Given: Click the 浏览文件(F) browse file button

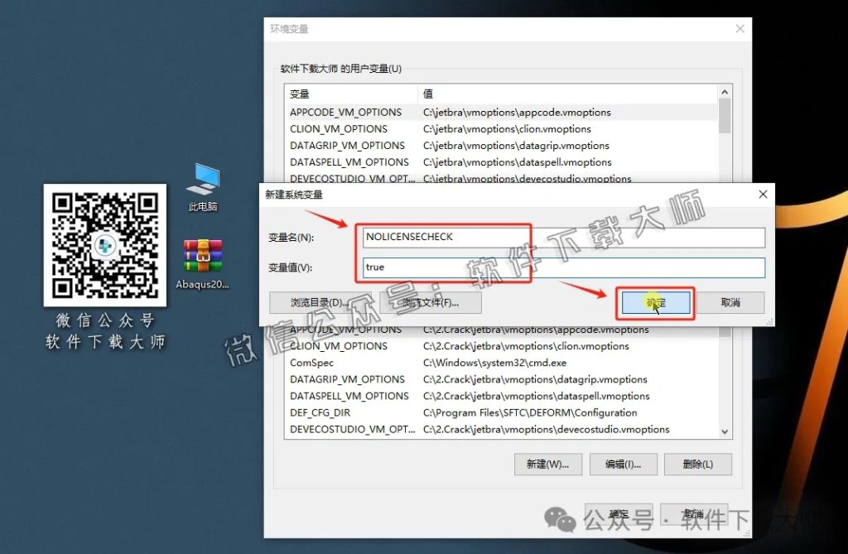Looking at the screenshot, I should click(432, 301).
